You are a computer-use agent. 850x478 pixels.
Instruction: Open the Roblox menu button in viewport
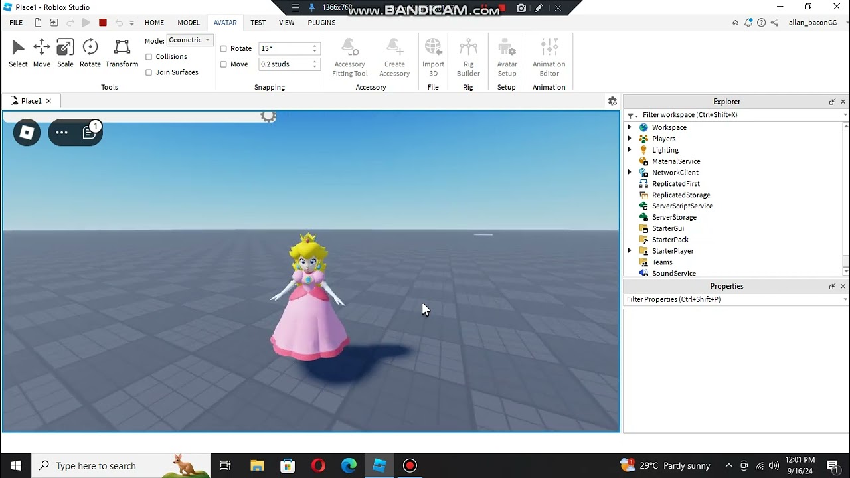pyautogui.click(x=27, y=133)
